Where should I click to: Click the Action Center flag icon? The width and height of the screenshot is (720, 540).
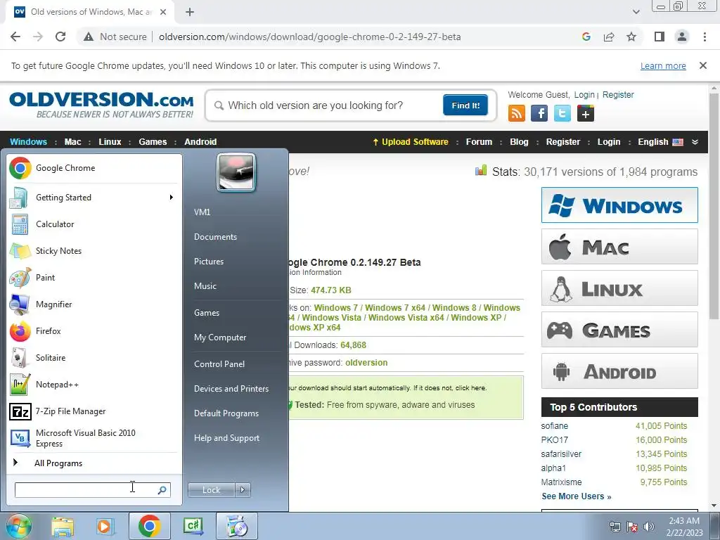(632, 527)
